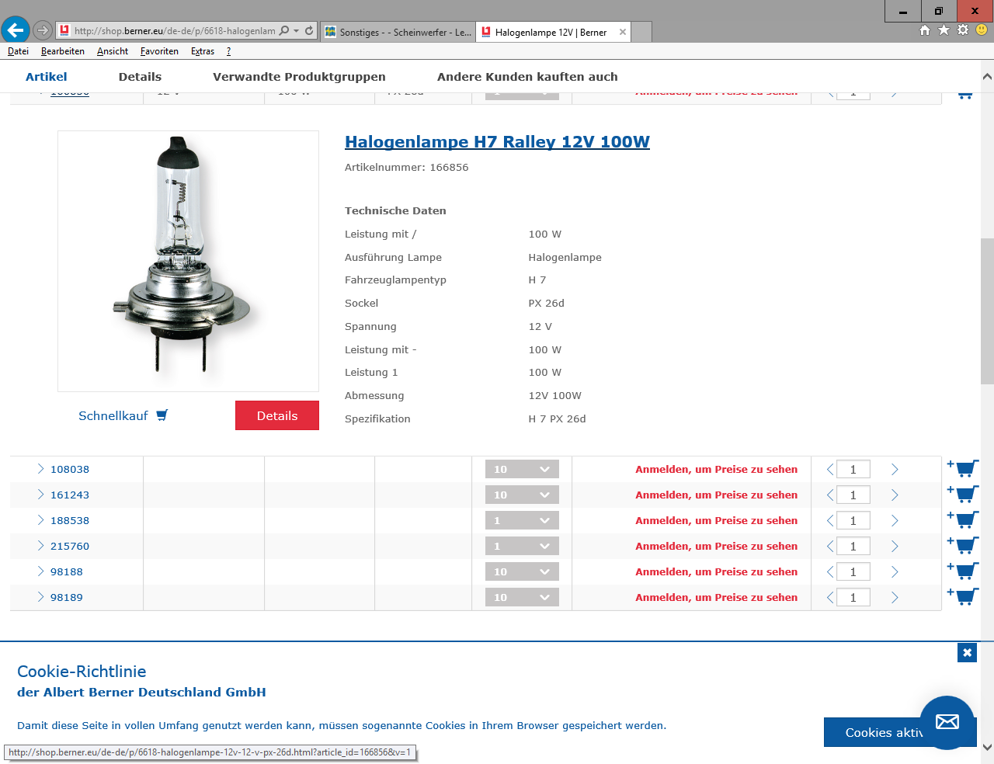Image resolution: width=994 pixels, height=764 pixels.
Task: Expand article row 161243 chevron
Action: [40, 494]
